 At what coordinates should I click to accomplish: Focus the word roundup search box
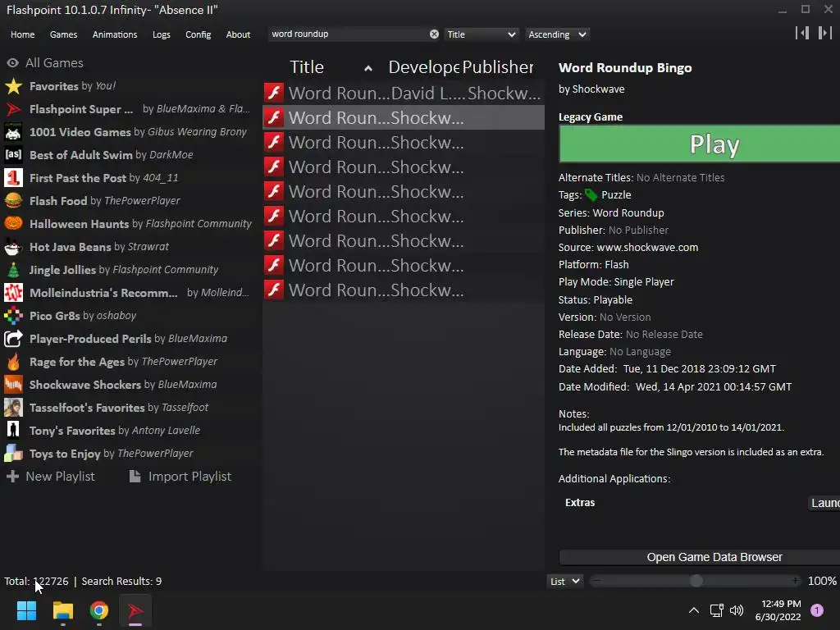[x=348, y=34]
